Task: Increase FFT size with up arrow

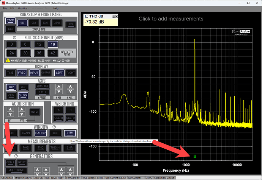Action: pos(10,109)
